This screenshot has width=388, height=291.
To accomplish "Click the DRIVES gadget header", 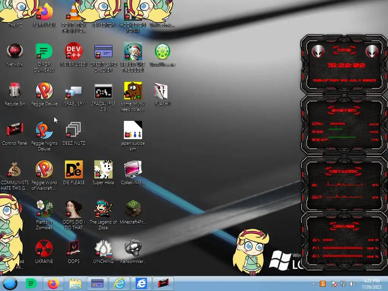I will click(343, 226).
